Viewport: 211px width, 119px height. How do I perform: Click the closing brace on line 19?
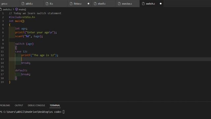10,82
